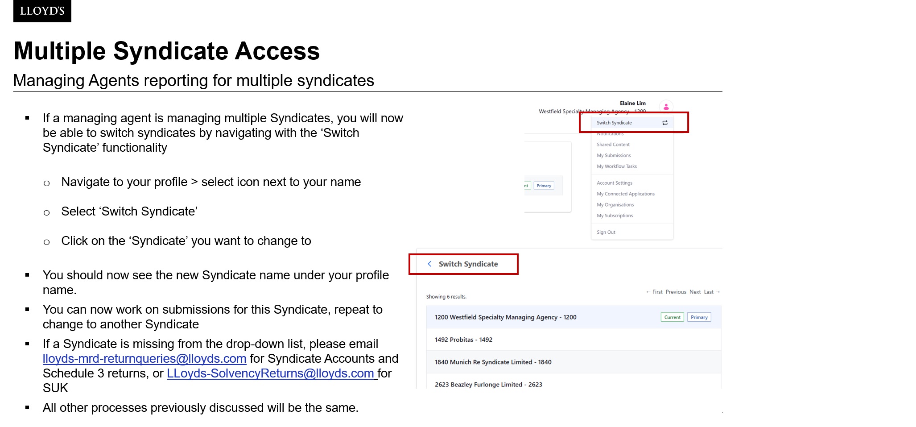Jump to the Last results page
916x427 pixels.
(711, 292)
